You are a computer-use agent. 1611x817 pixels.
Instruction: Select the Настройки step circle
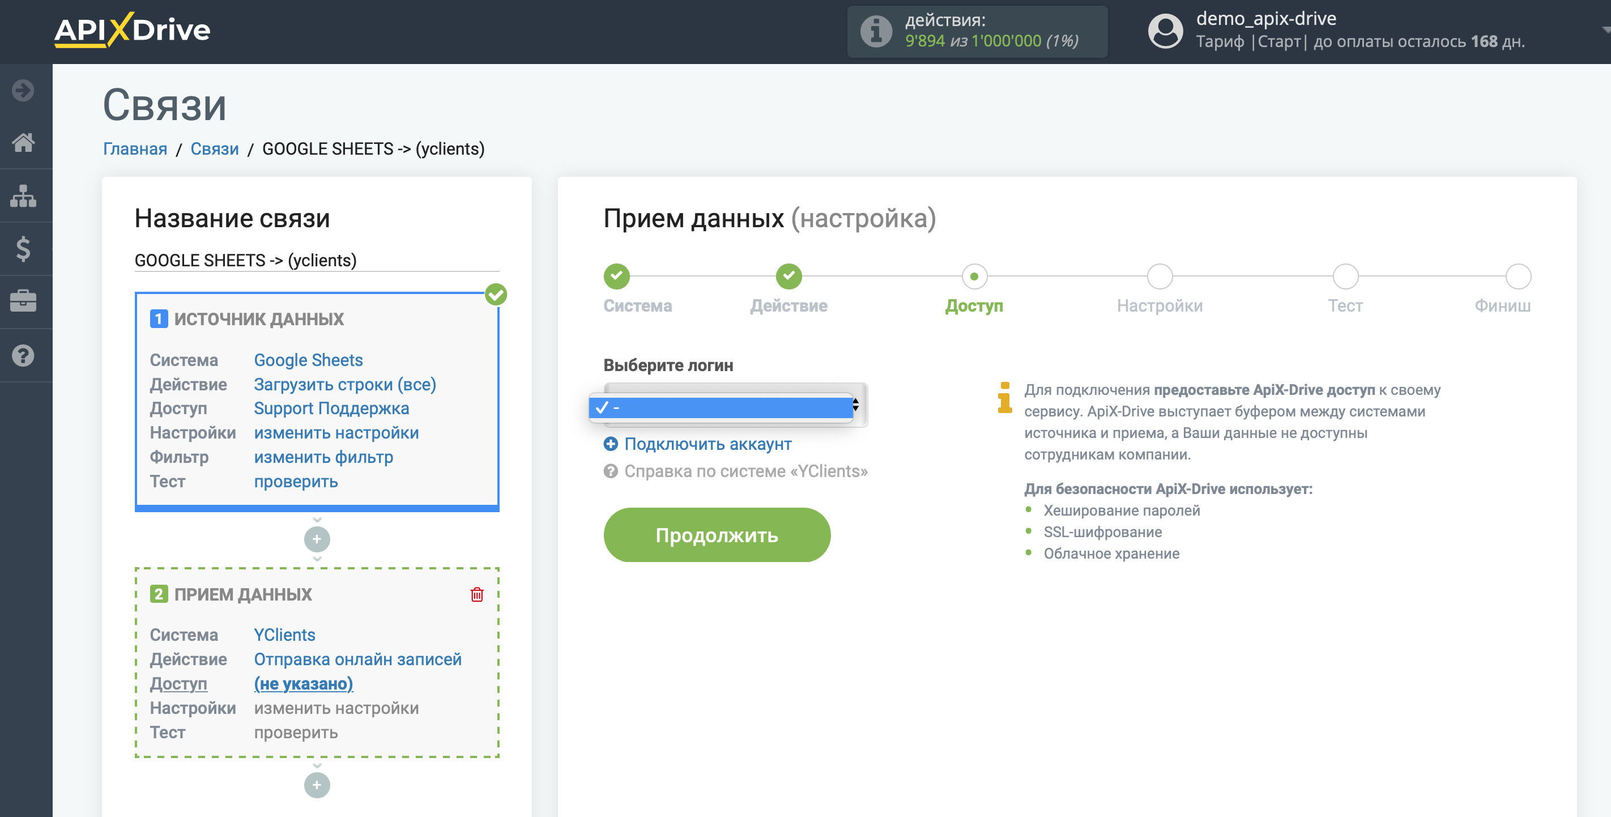[x=1160, y=276]
